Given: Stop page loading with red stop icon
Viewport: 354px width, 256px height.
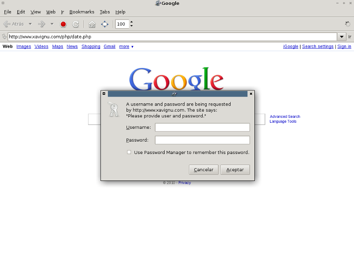Looking at the screenshot, I should [63, 24].
